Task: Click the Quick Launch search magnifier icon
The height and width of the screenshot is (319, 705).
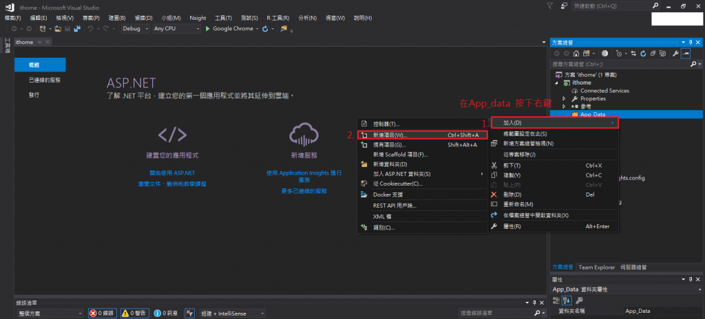Action: coord(655,5)
